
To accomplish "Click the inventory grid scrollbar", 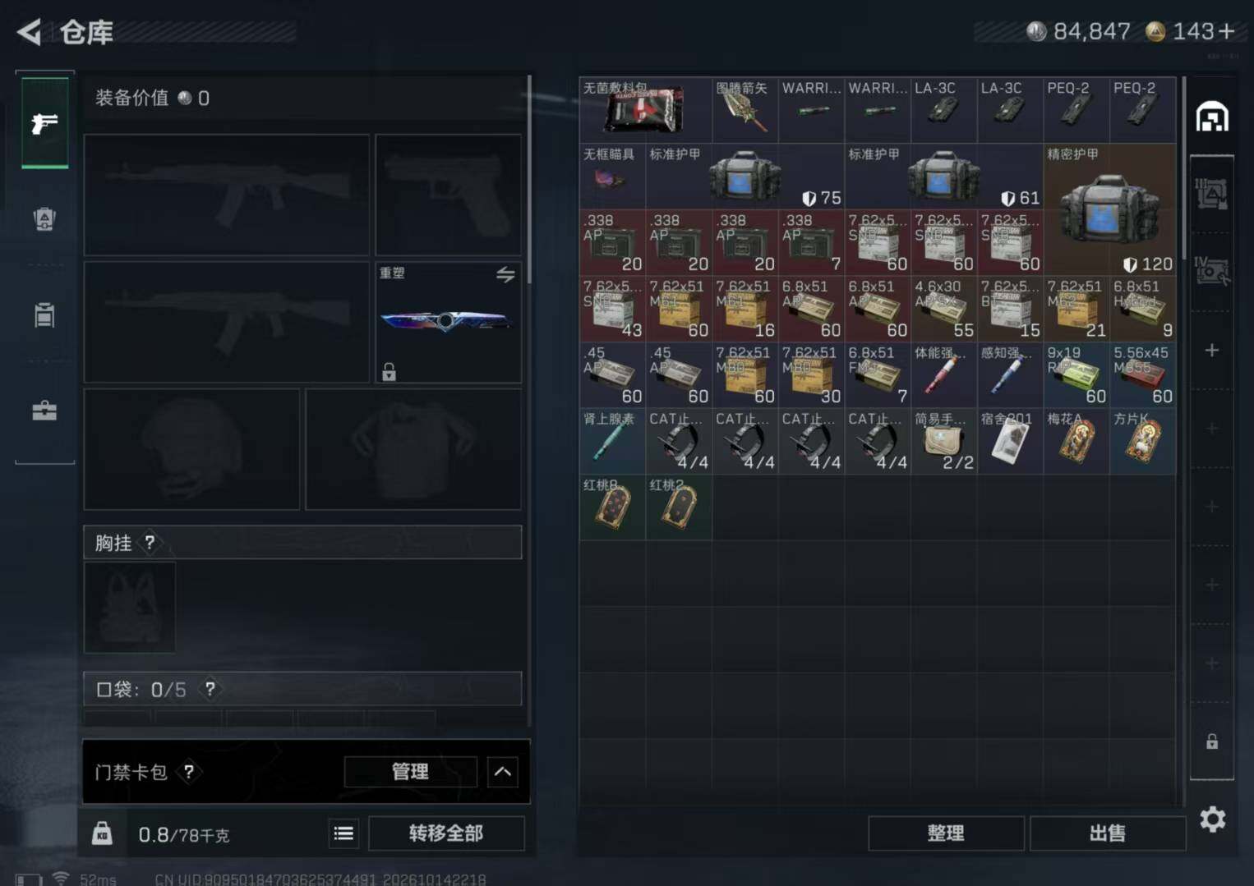I will pyautogui.click(x=1183, y=168).
